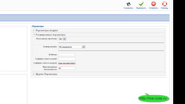Click the Отменить red cross icon
185x104 pixels.
point(153,4)
